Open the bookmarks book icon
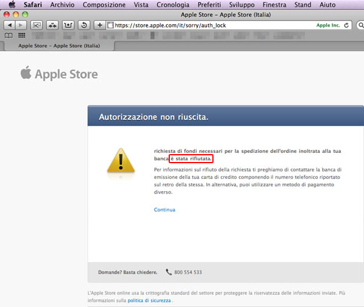 [9, 36]
